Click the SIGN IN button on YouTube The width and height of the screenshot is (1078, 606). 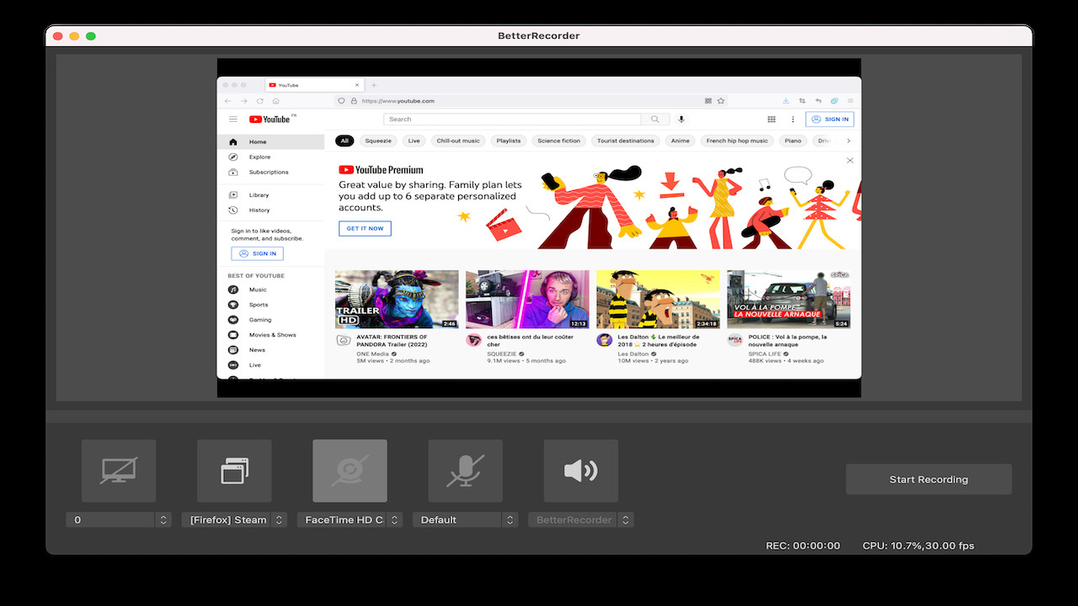830,119
